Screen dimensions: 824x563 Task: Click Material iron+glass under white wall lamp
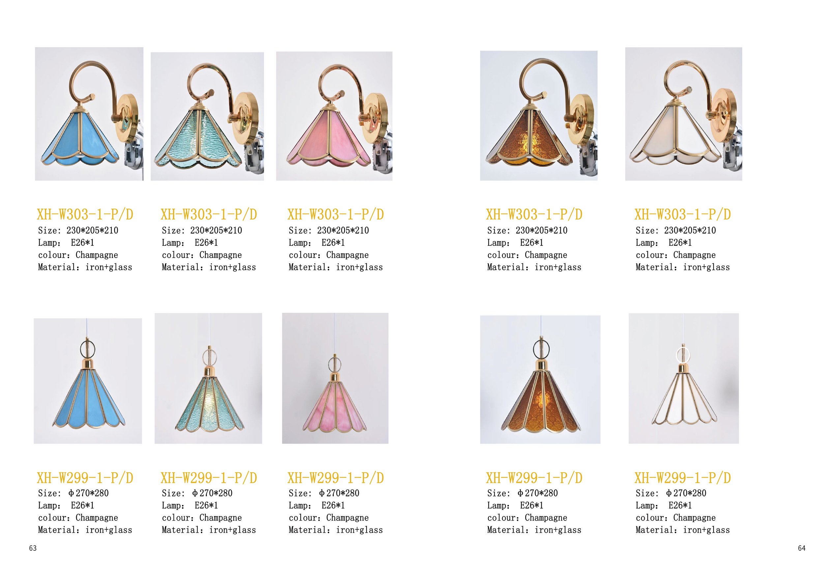coord(683,267)
